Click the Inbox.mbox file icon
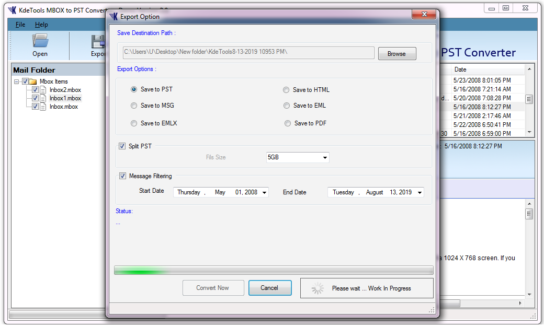 coord(43,107)
